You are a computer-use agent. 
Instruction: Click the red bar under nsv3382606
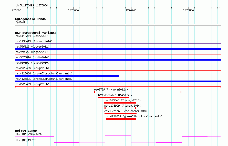point(114,97)
